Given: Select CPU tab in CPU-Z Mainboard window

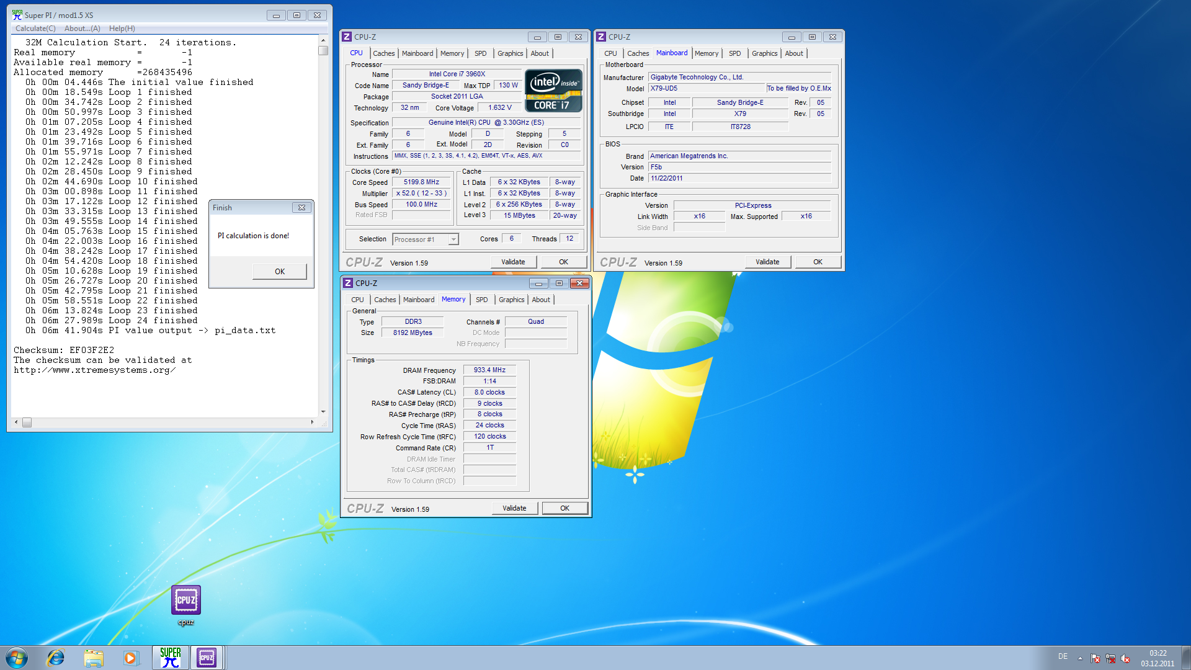Looking at the screenshot, I should click(x=610, y=53).
